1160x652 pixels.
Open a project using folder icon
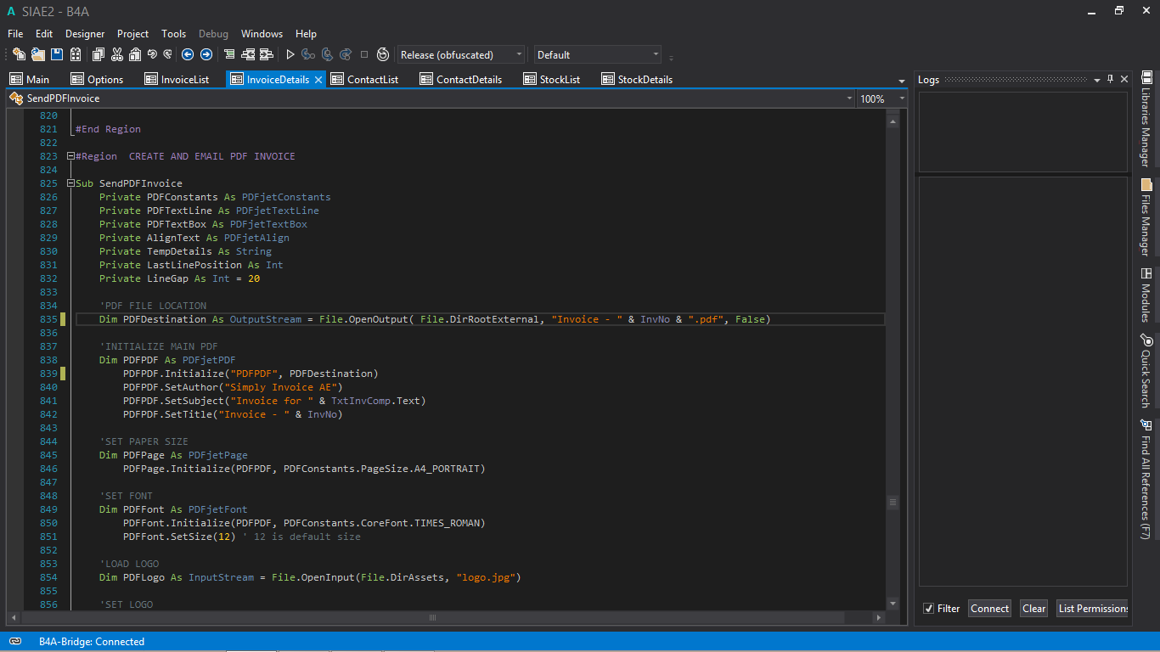click(x=37, y=54)
